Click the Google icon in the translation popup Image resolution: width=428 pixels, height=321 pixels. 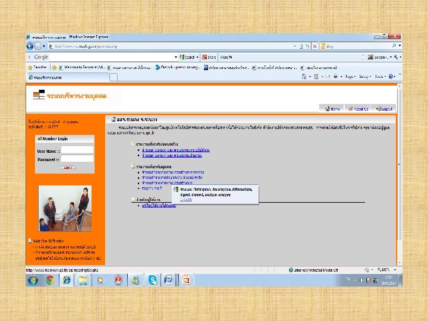click(176, 190)
